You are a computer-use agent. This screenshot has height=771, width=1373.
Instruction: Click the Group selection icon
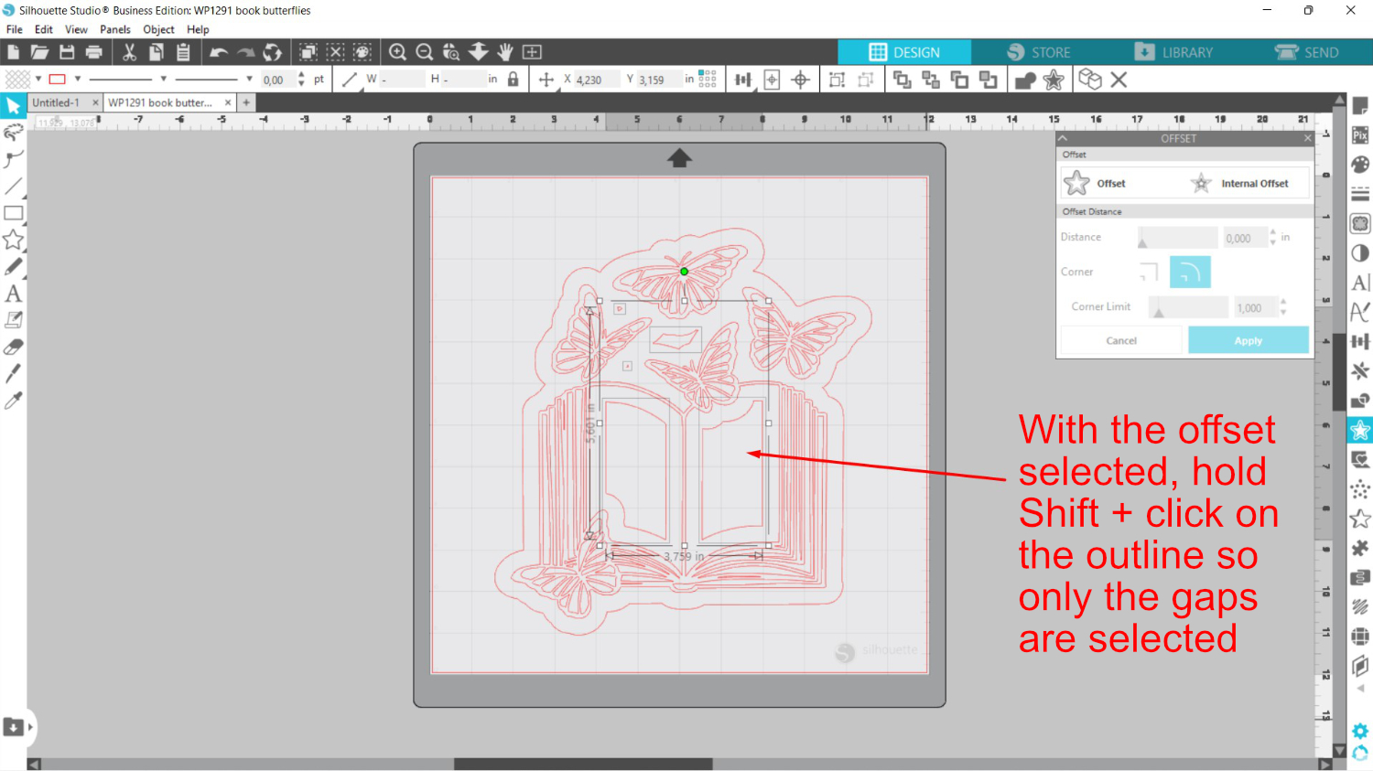click(x=837, y=80)
